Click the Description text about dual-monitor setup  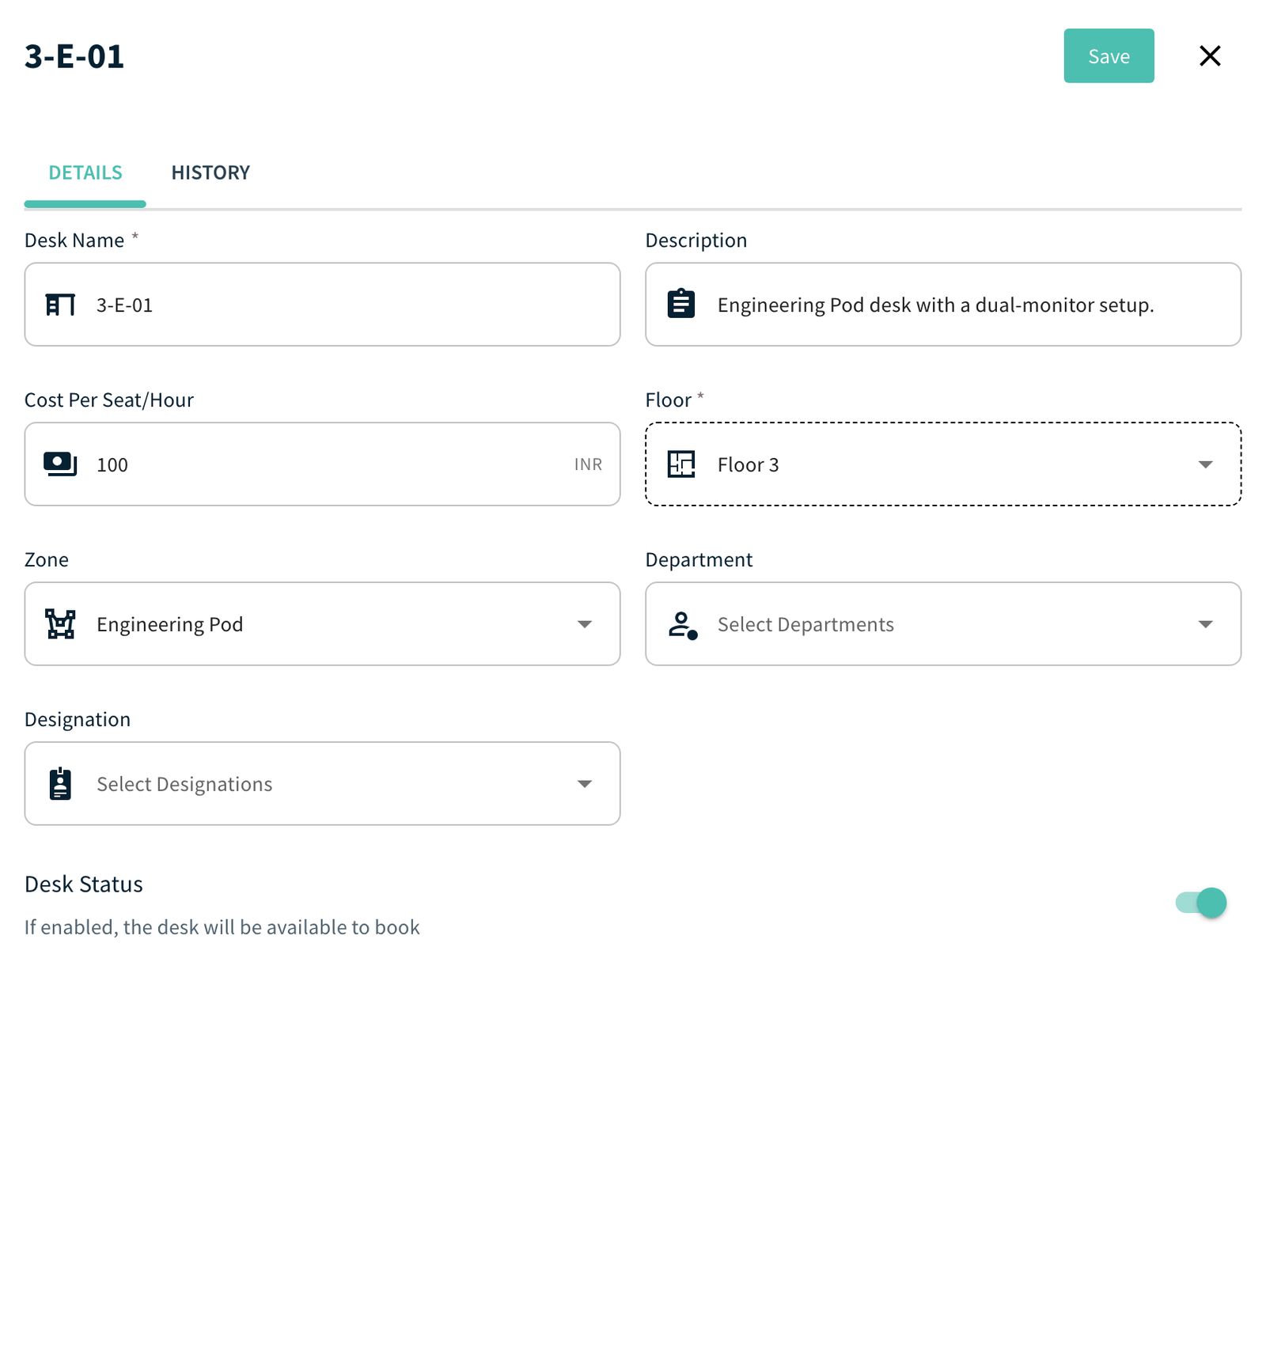tap(935, 305)
